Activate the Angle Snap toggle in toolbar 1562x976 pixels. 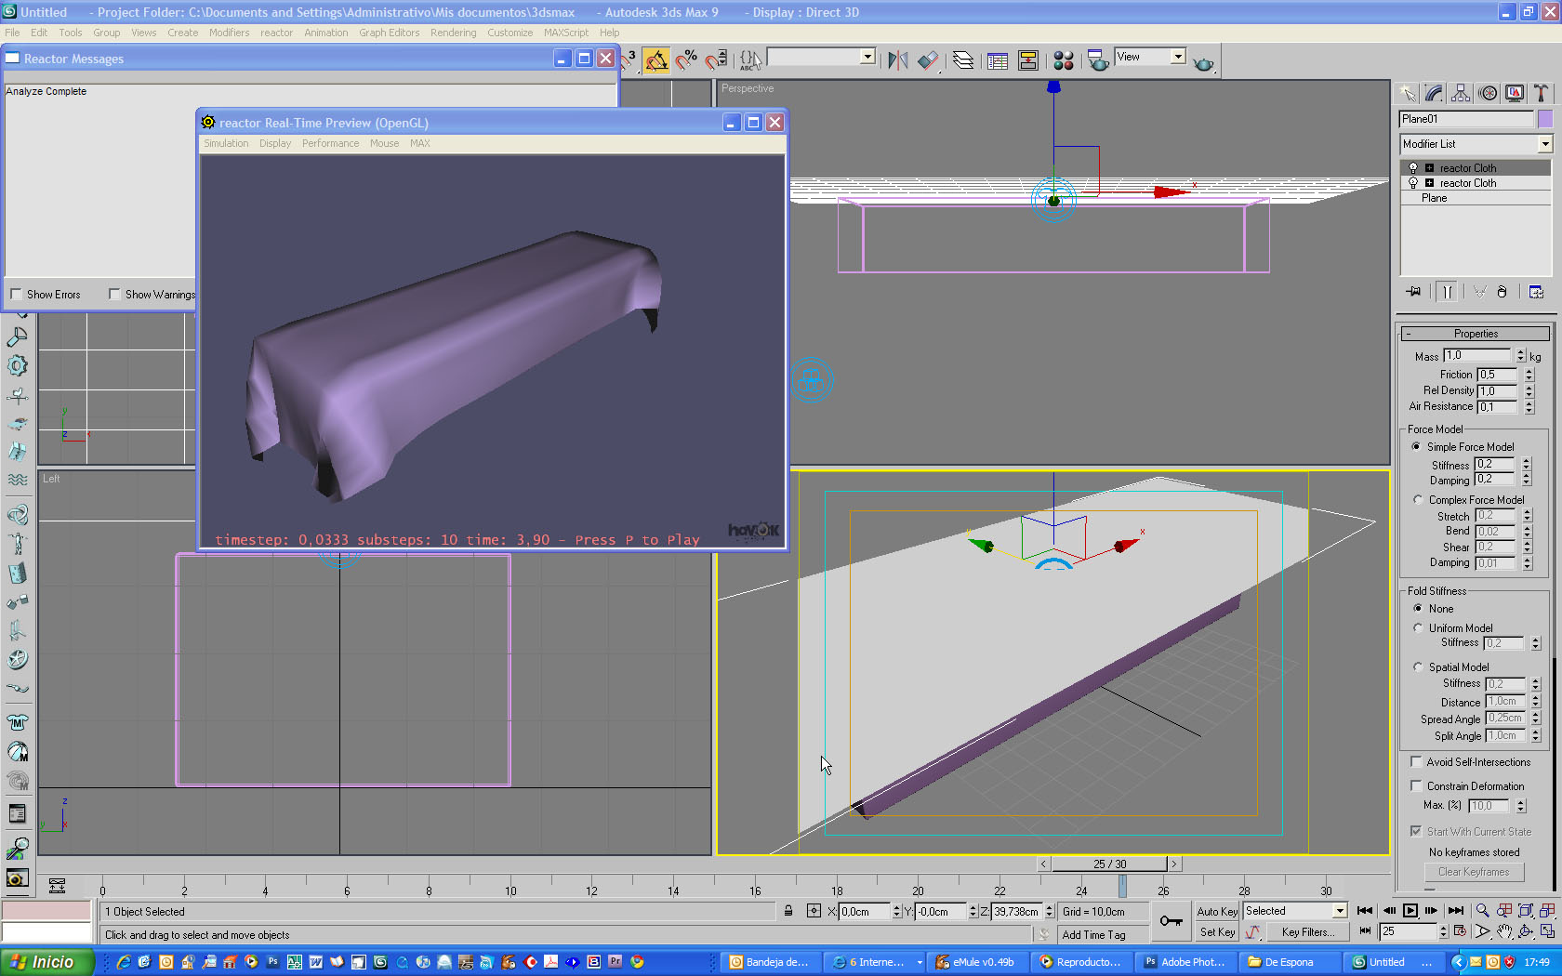click(656, 60)
